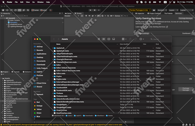
Task: Expand the FacebookSDK folder in Finder
Action: tap(52, 88)
